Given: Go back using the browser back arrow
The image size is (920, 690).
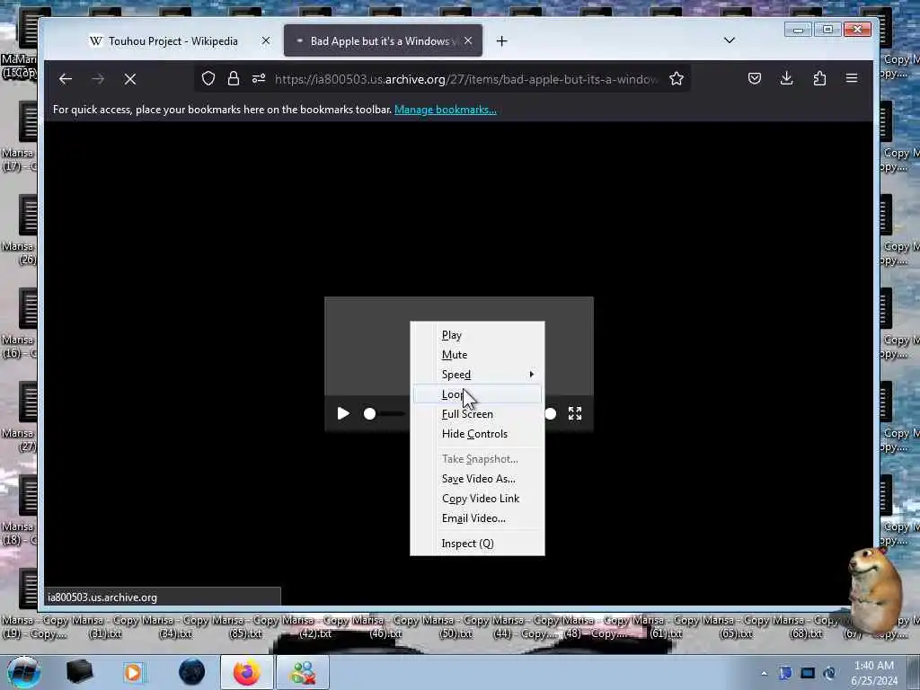Looking at the screenshot, I should click(65, 79).
